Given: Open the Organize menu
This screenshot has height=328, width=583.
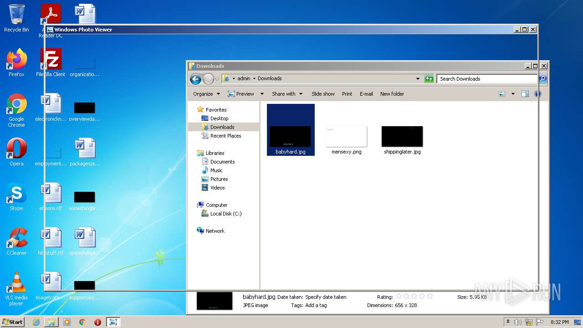Looking at the screenshot, I should (206, 94).
